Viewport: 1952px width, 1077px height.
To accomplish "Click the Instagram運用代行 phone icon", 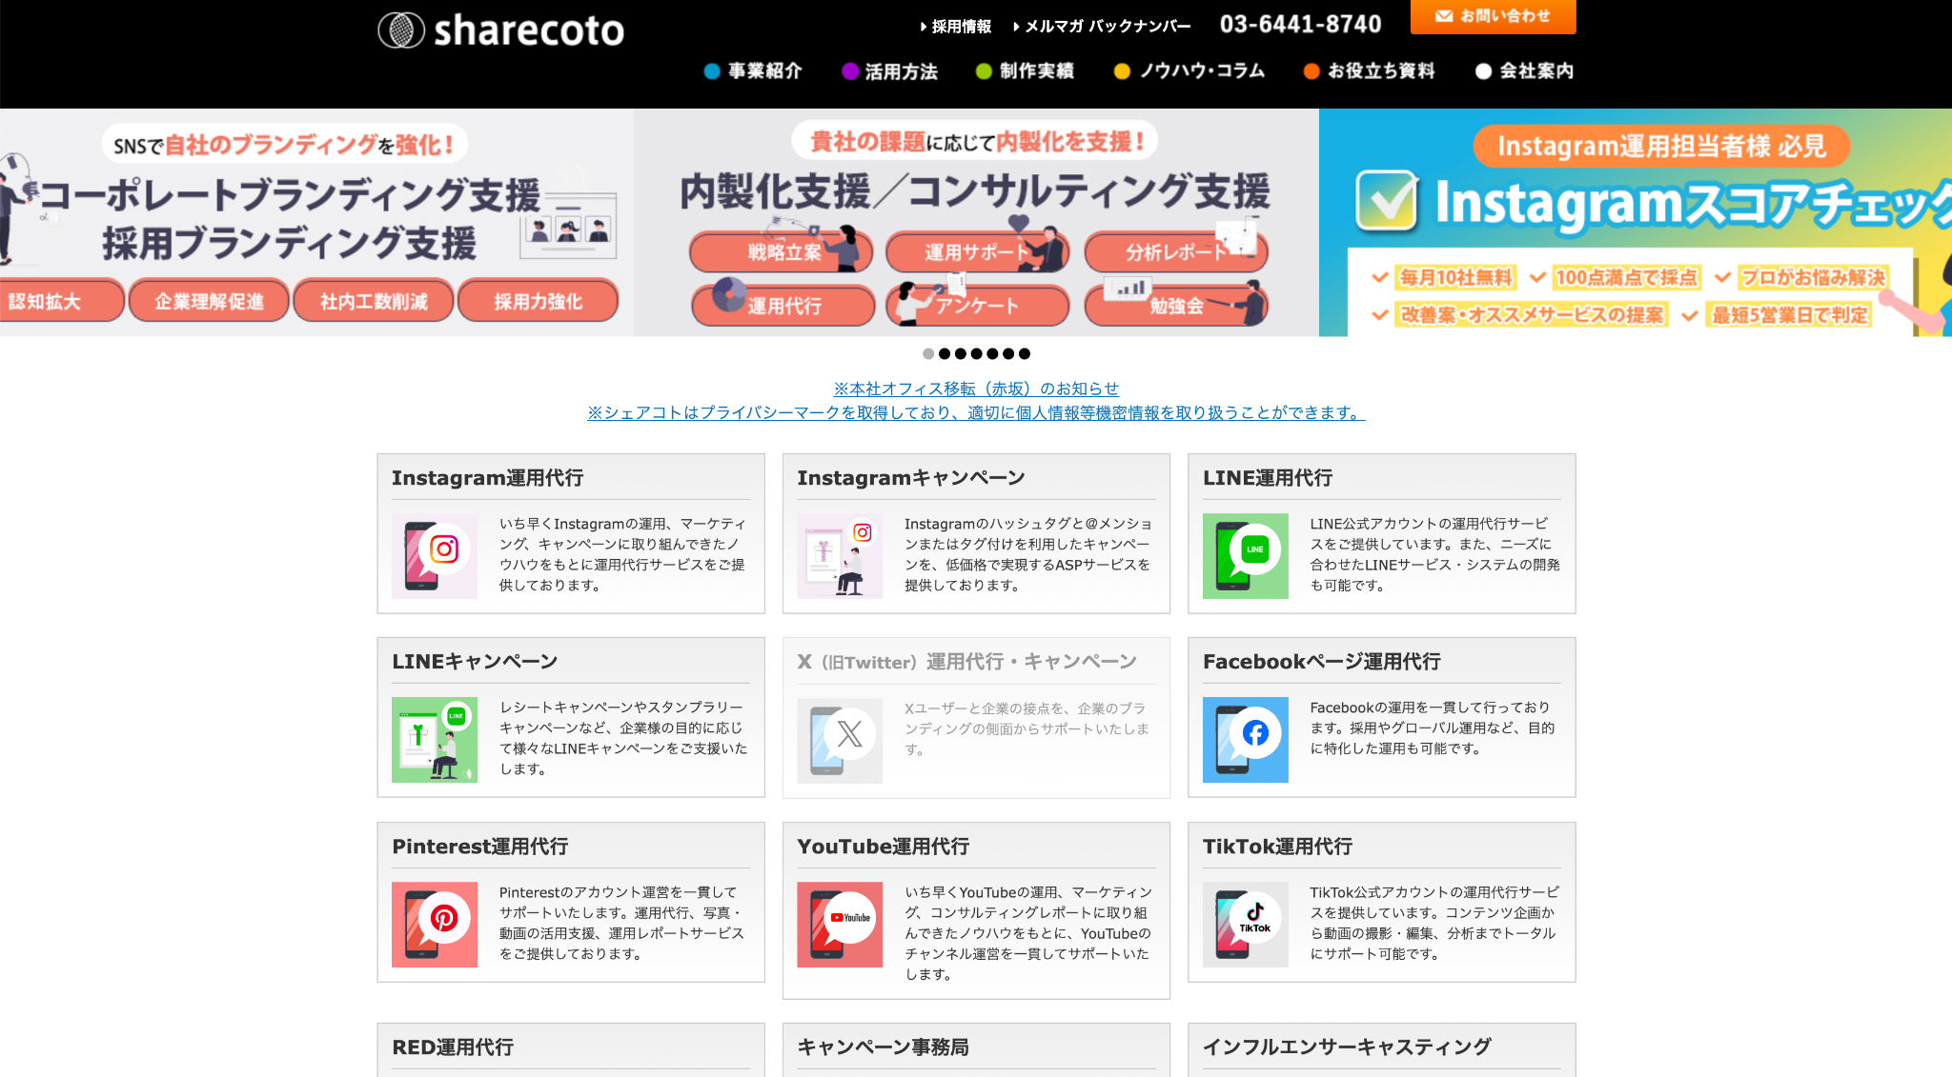I will pos(435,556).
